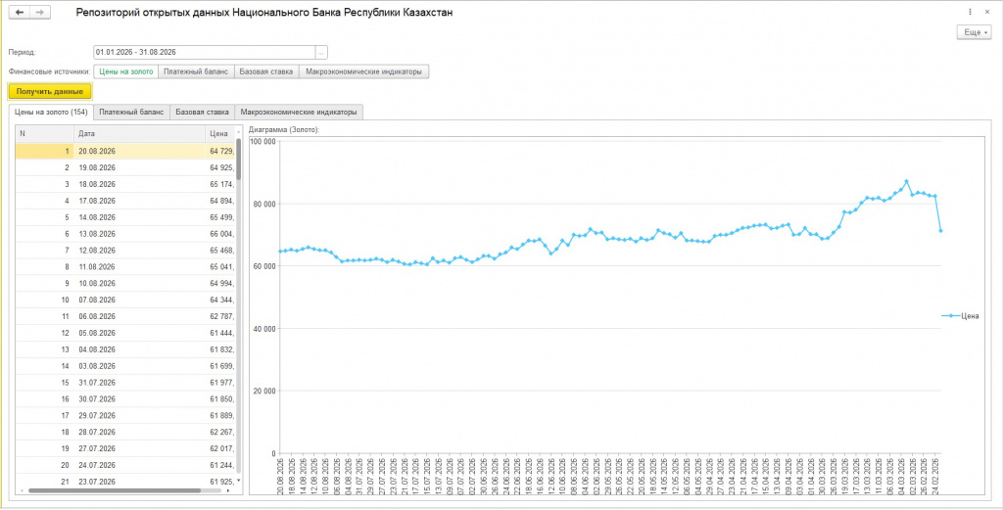Toggle Макроэкономические индикаторы source button

363,72
